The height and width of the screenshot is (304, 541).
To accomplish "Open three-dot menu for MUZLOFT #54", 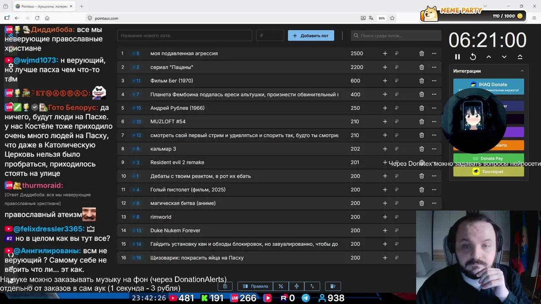I will point(434,122).
